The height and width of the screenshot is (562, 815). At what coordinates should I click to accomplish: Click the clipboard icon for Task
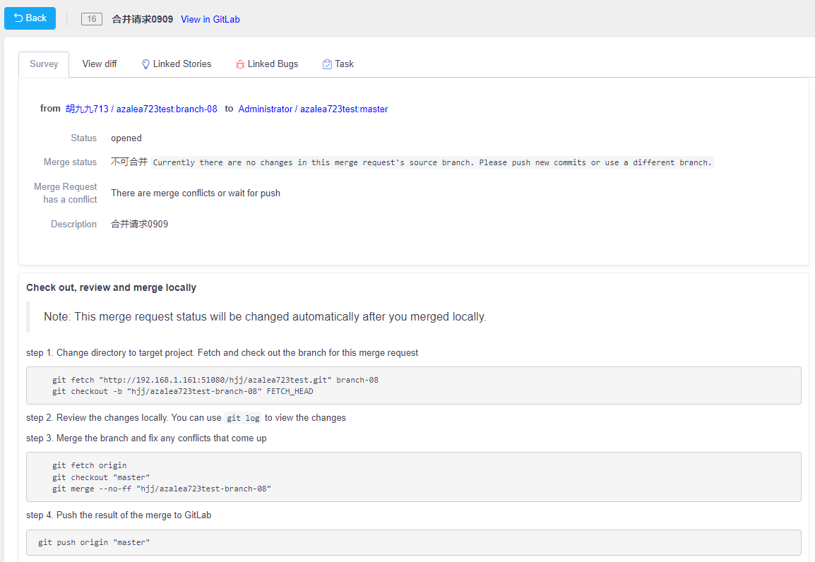327,64
